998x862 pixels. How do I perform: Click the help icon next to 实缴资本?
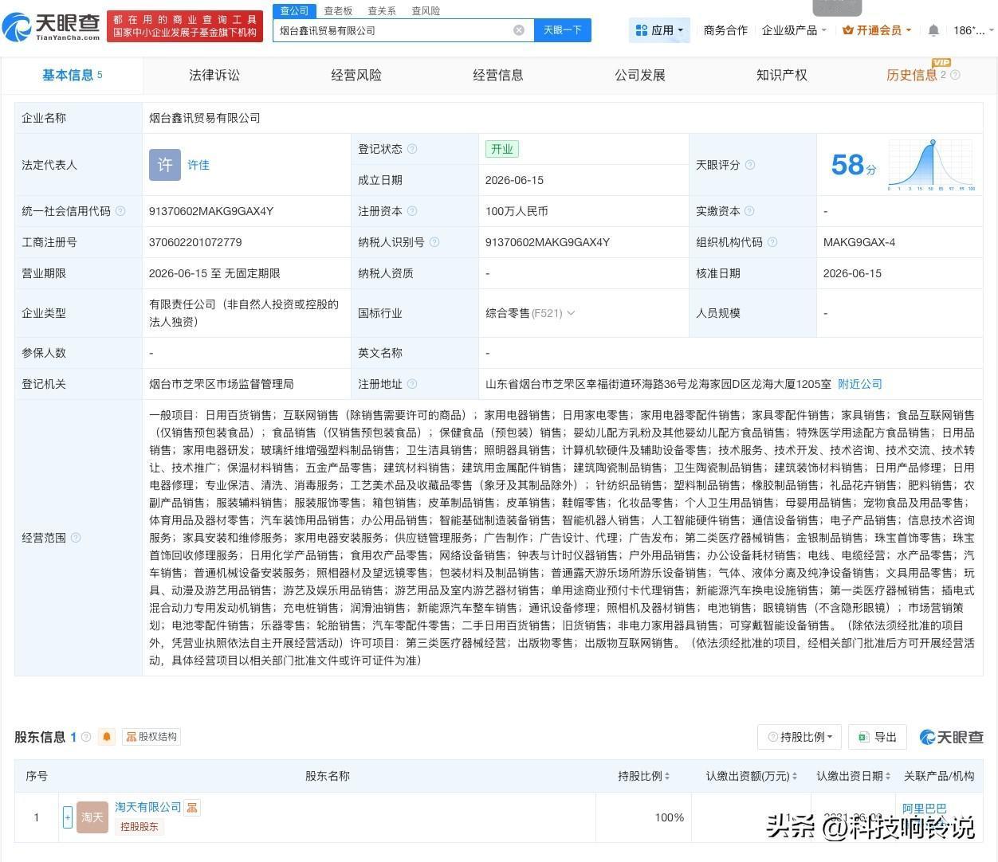coord(749,211)
